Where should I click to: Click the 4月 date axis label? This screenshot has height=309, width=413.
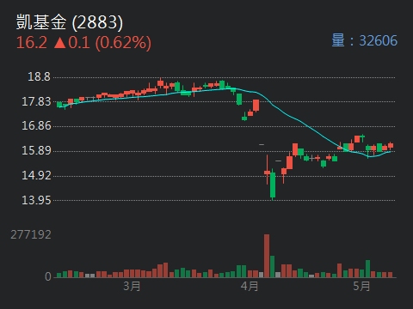(x=250, y=286)
